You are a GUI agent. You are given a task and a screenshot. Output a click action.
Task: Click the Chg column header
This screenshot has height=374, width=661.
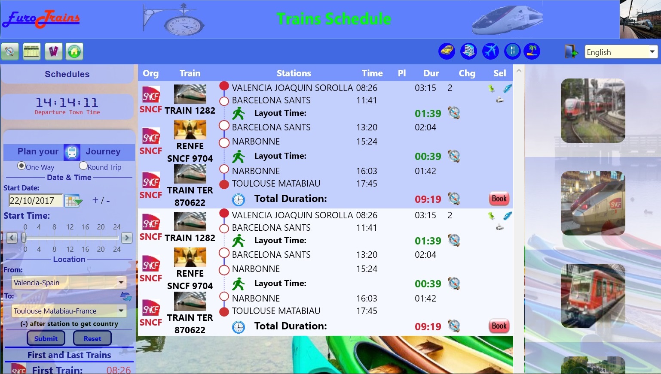tap(467, 73)
